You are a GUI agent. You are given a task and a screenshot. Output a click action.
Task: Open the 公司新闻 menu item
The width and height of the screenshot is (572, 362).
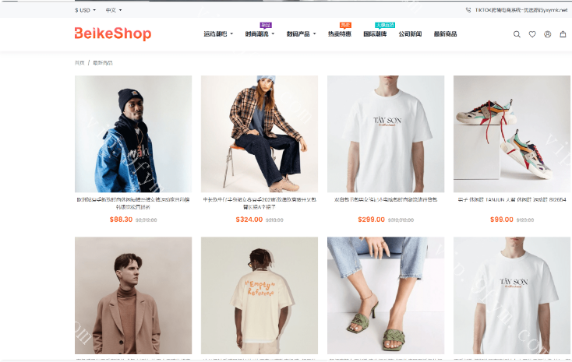click(x=410, y=34)
